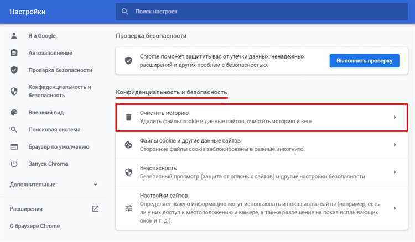Click the shield checkmark icon in the safety check card
415x242 pixels.
point(128,61)
